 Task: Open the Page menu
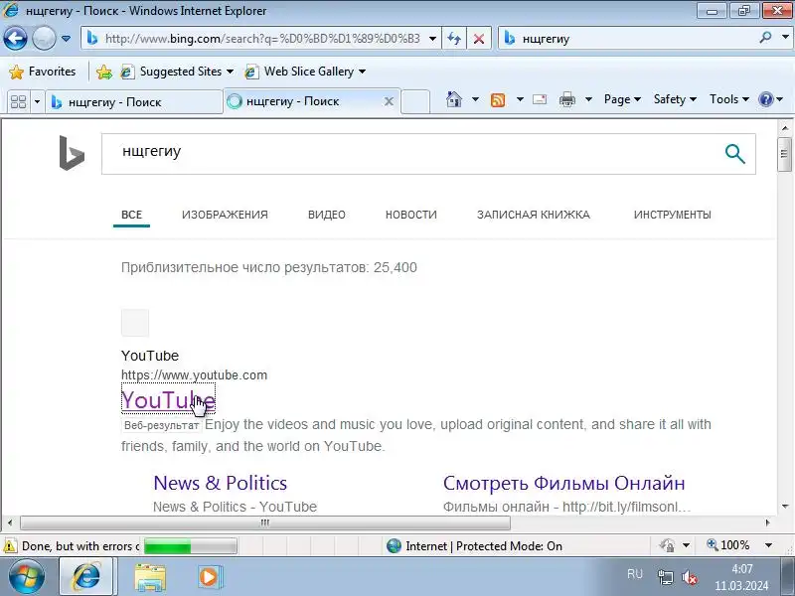coord(622,99)
